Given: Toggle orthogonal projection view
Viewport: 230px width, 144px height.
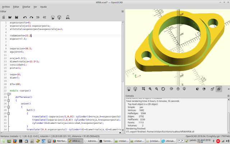Looking at the screenshot, I should 219,89.
